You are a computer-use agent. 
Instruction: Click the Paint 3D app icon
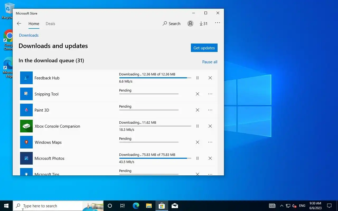26,110
